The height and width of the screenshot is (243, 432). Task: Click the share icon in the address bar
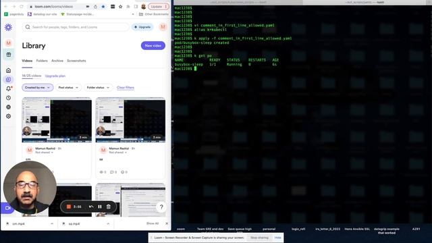pos(95,6)
